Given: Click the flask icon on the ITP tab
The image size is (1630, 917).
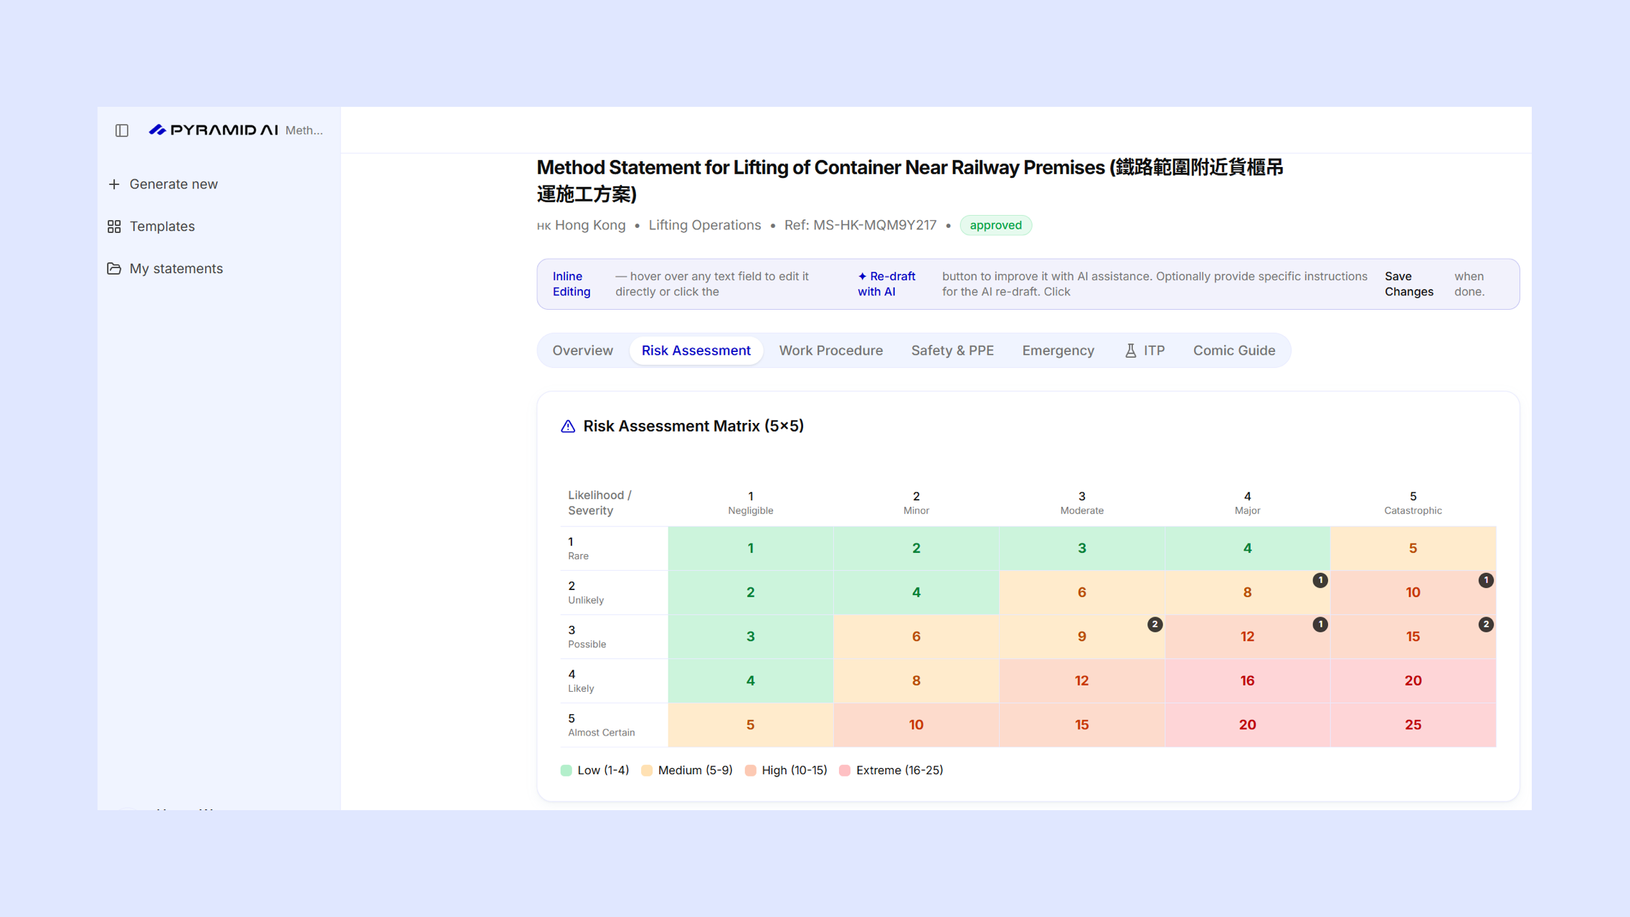Looking at the screenshot, I should tap(1131, 351).
